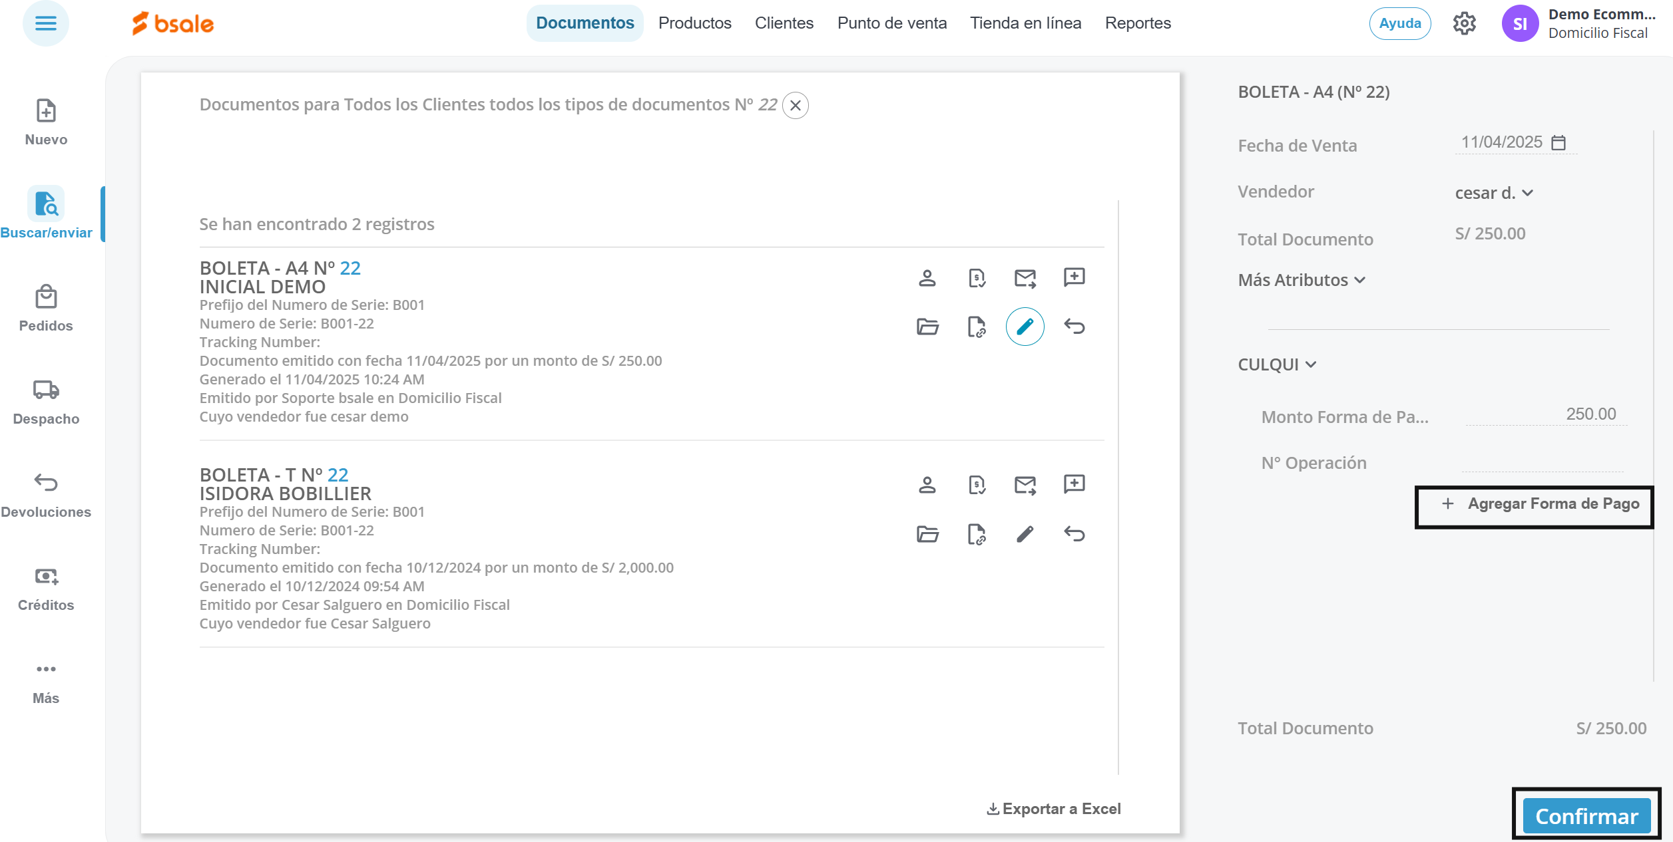This screenshot has width=1673, height=842.
Task: Click the document link icon for BOLETA - T
Action: pos(976,533)
